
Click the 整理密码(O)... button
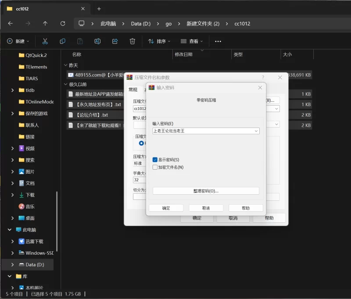(206, 191)
